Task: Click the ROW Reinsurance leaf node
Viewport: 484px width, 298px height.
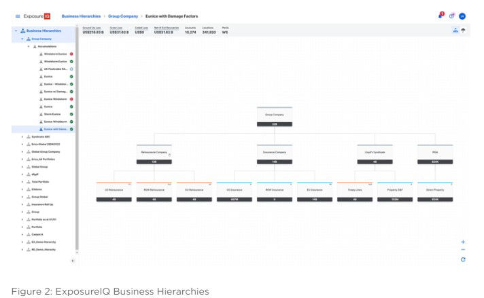Action: click(154, 192)
